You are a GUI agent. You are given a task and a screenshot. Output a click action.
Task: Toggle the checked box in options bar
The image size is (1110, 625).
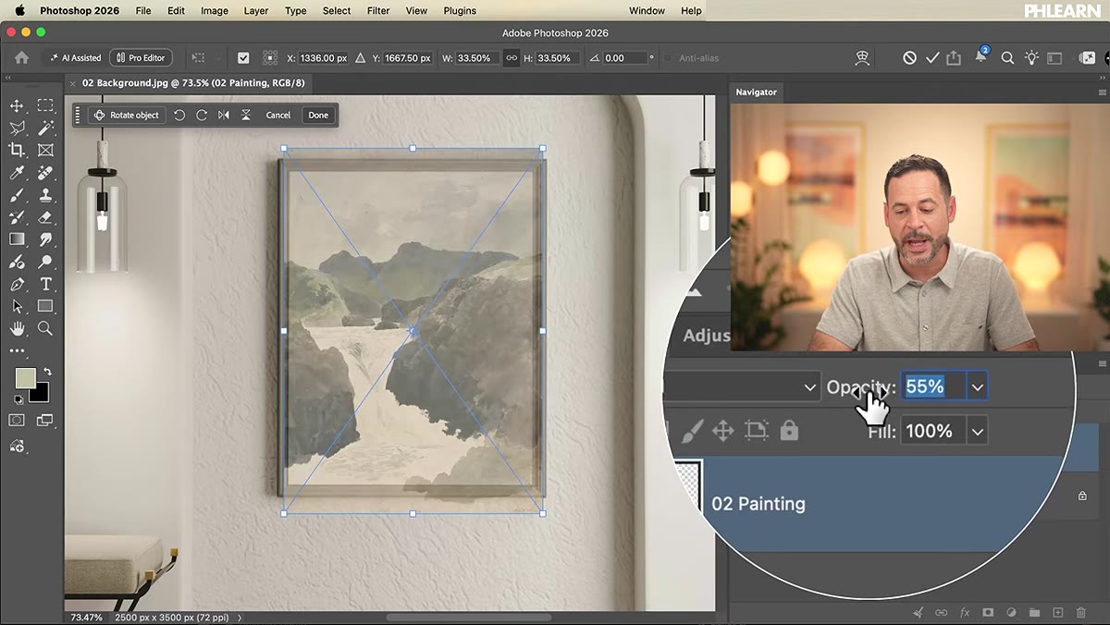(x=243, y=57)
